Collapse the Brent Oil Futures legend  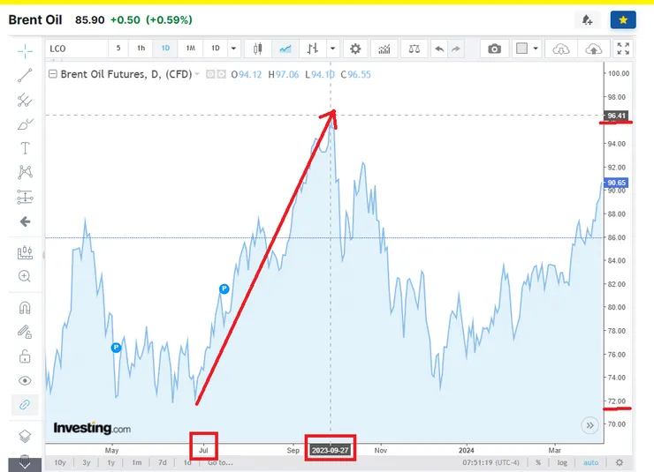click(x=52, y=74)
